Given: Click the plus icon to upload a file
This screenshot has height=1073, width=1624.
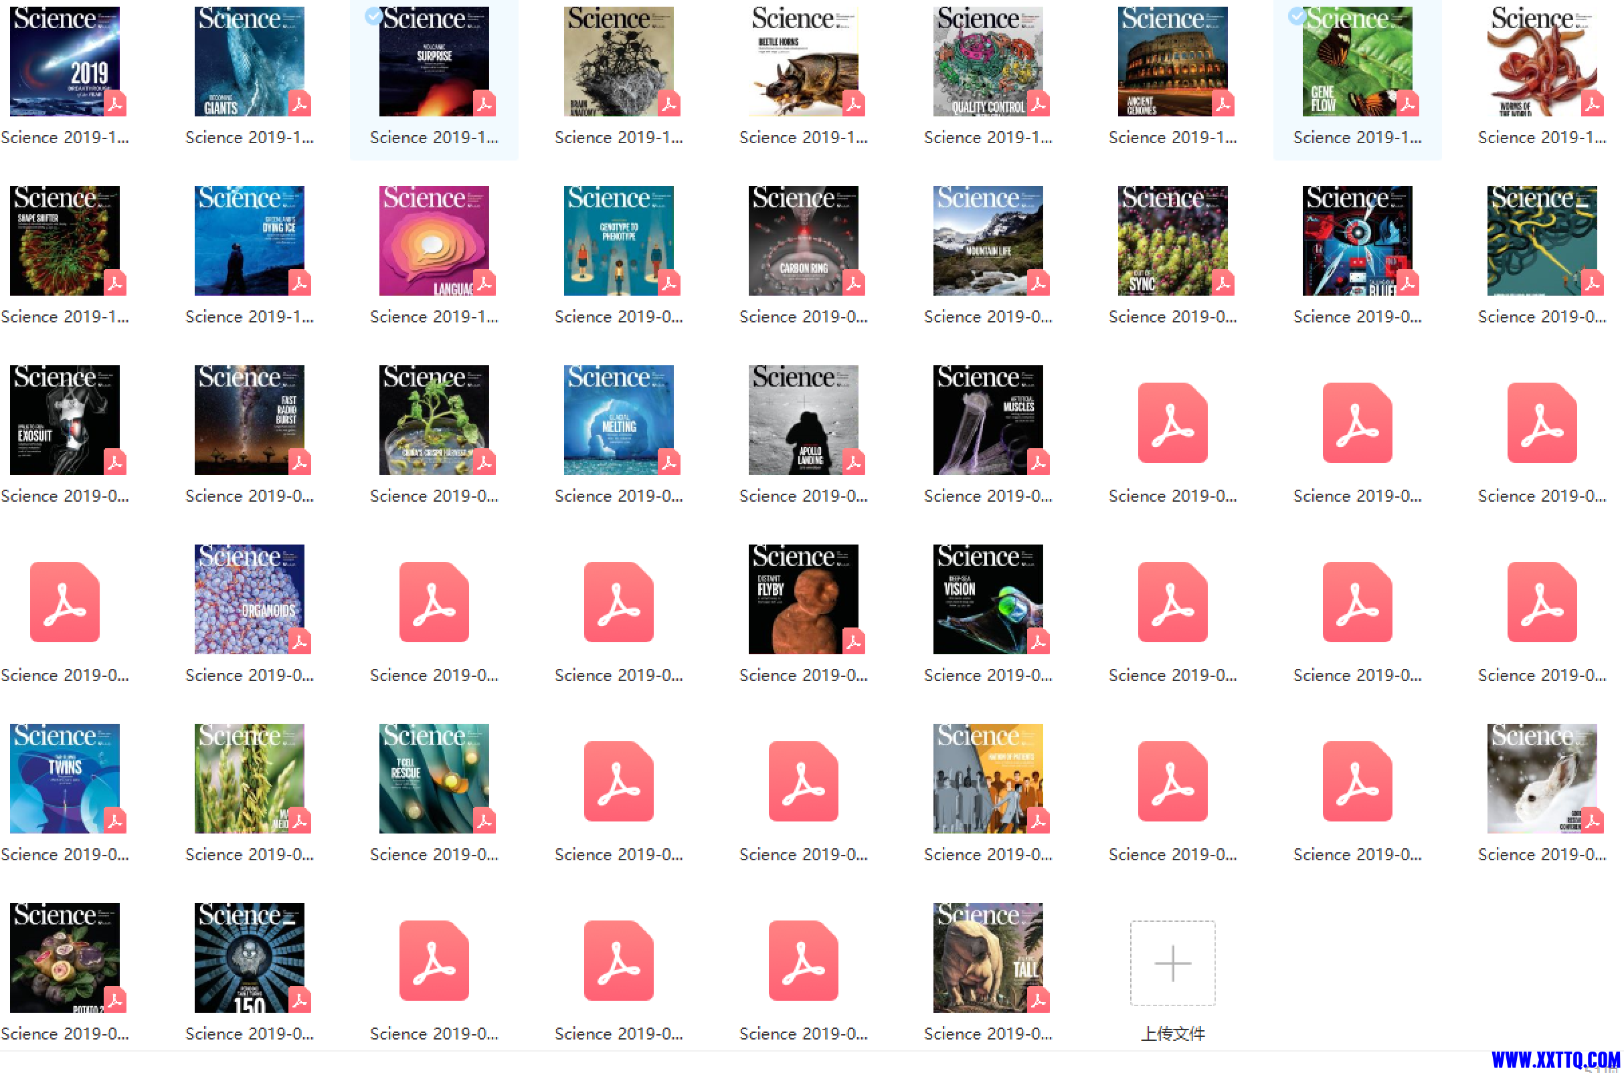Looking at the screenshot, I should 1172,962.
